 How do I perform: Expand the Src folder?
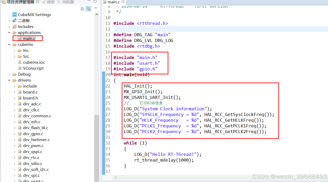click(x=15, y=56)
